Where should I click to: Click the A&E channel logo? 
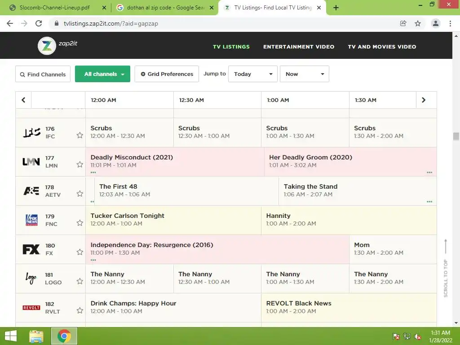click(x=31, y=191)
